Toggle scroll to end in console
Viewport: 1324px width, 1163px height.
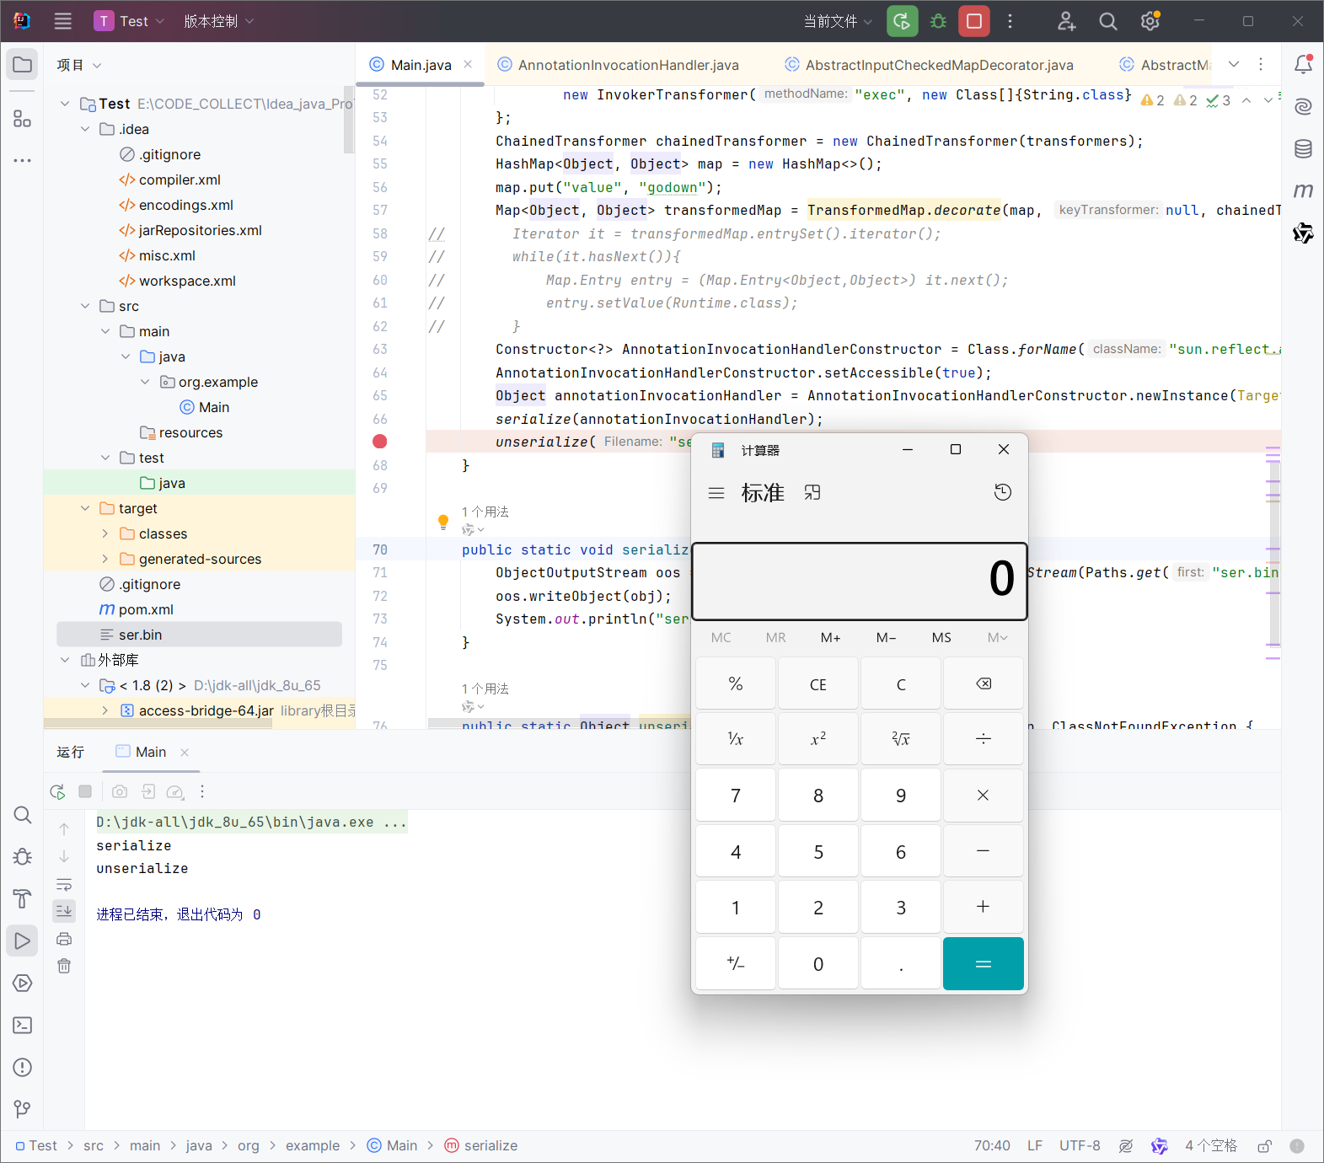(x=64, y=911)
